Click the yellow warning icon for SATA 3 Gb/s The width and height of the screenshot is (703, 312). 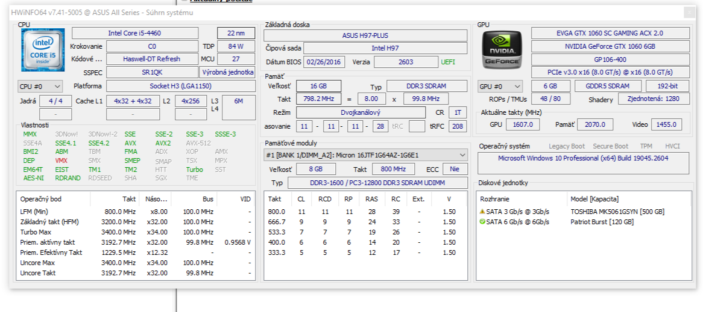pos(482,212)
